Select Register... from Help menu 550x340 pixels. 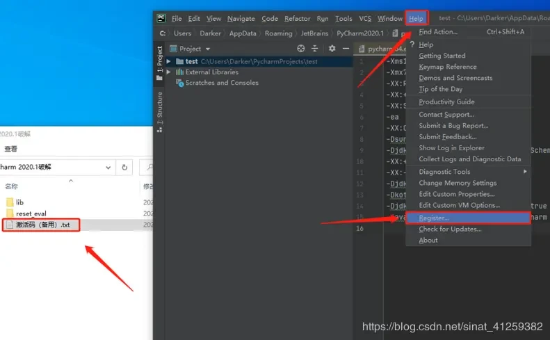pyautogui.click(x=434, y=218)
